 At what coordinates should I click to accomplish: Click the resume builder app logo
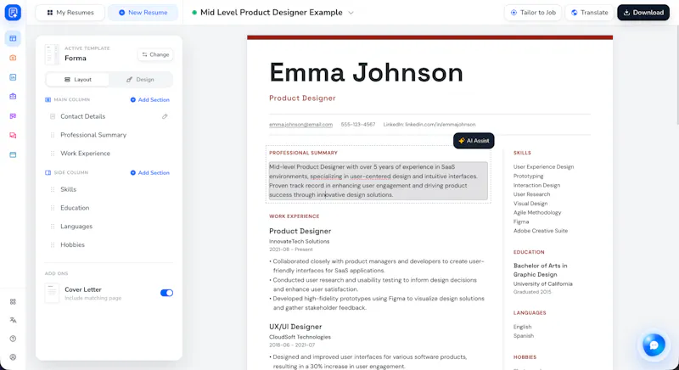13,13
